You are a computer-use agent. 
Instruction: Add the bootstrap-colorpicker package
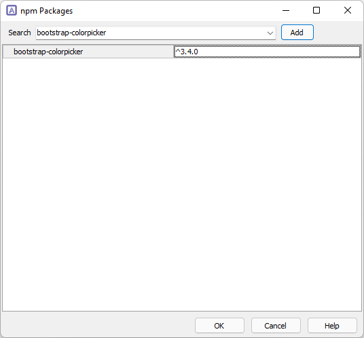click(x=297, y=33)
